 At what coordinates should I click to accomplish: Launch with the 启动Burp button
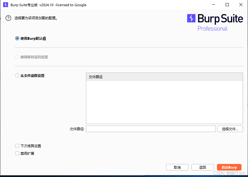click(229, 167)
